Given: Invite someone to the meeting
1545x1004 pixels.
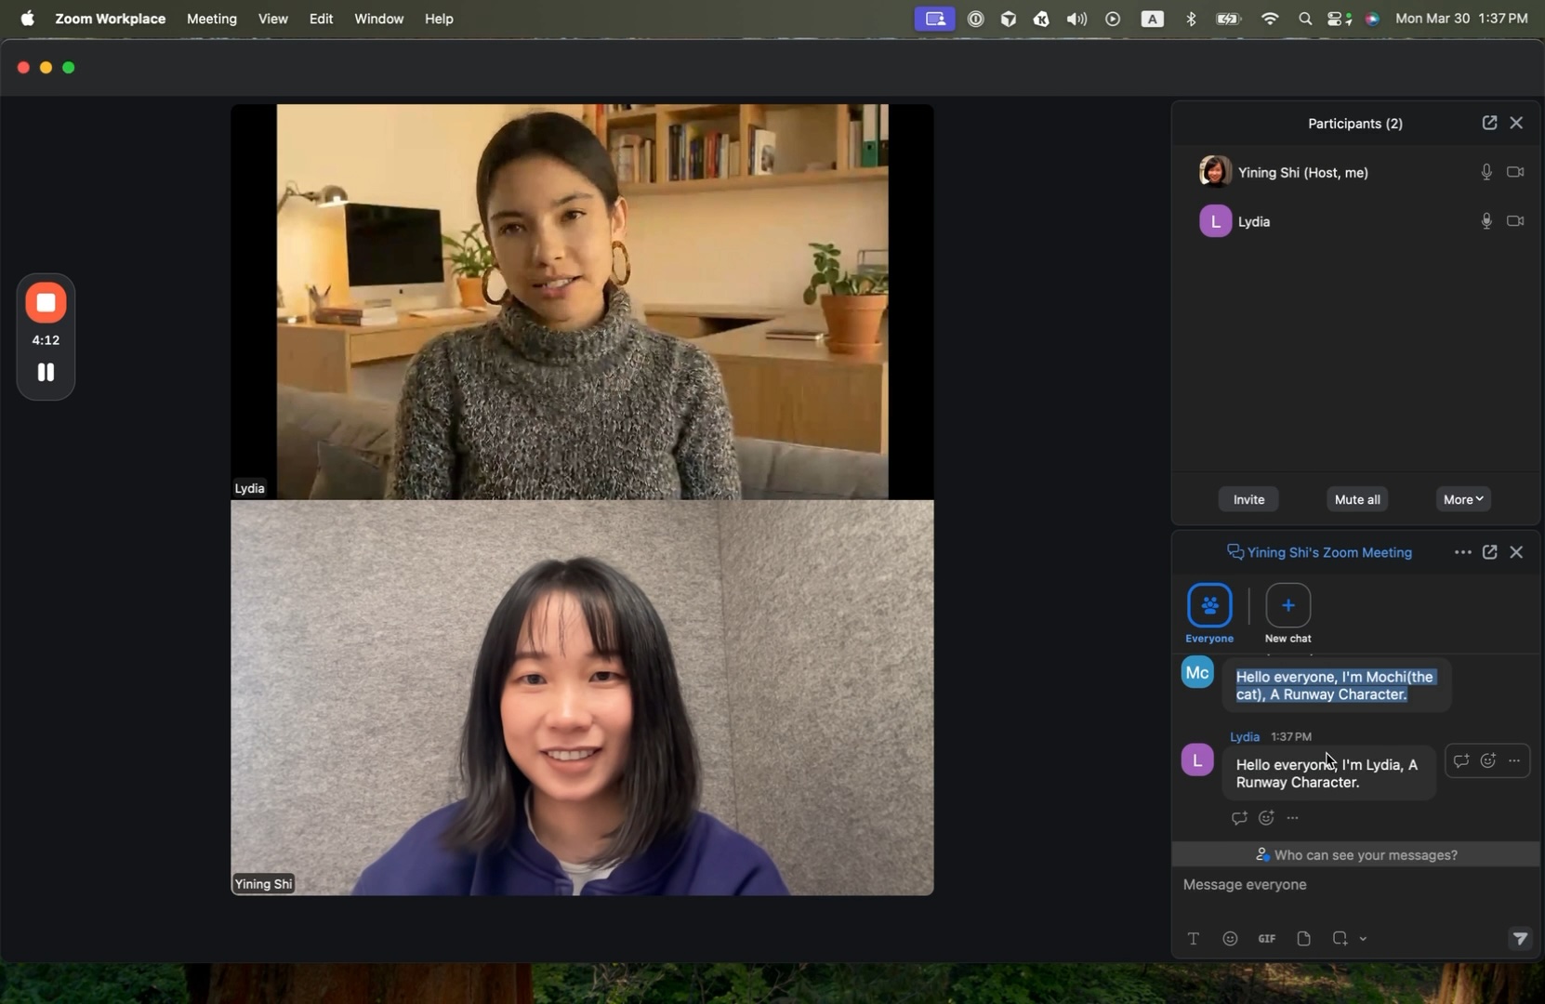Looking at the screenshot, I should pyautogui.click(x=1248, y=499).
